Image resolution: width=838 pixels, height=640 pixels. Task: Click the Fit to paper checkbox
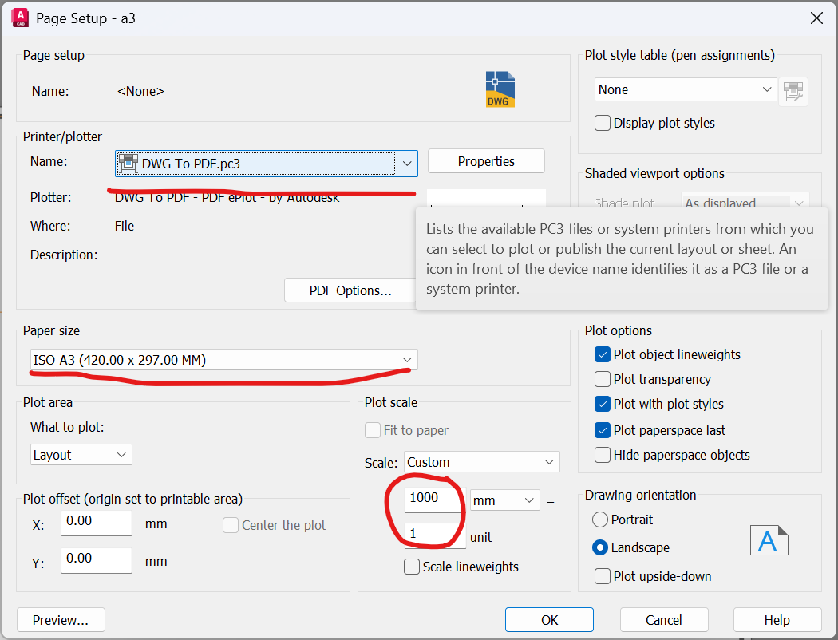click(373, 430)
